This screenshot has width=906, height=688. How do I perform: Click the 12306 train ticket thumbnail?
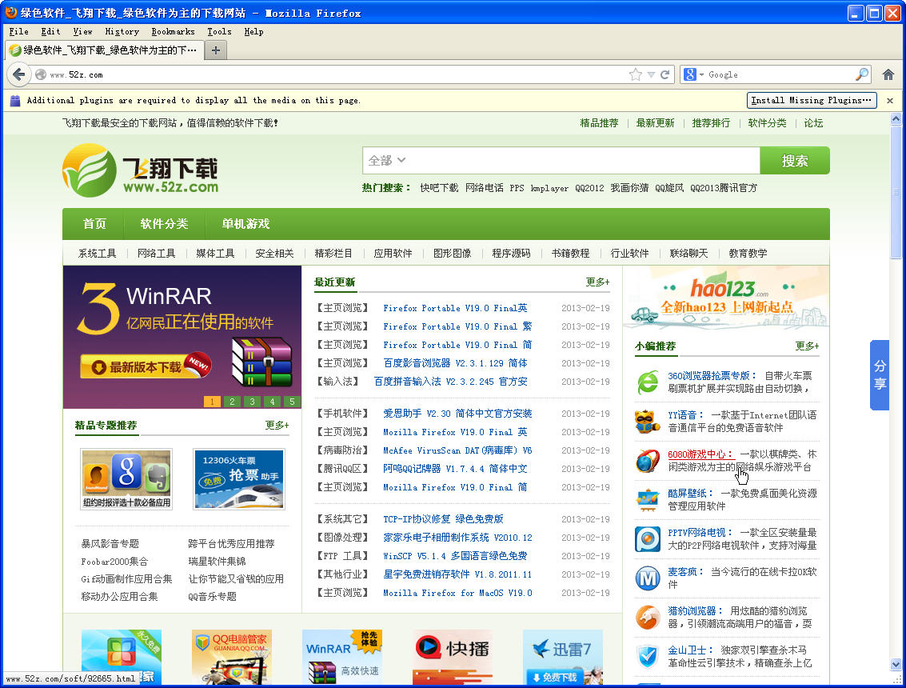tap(238, 478)
